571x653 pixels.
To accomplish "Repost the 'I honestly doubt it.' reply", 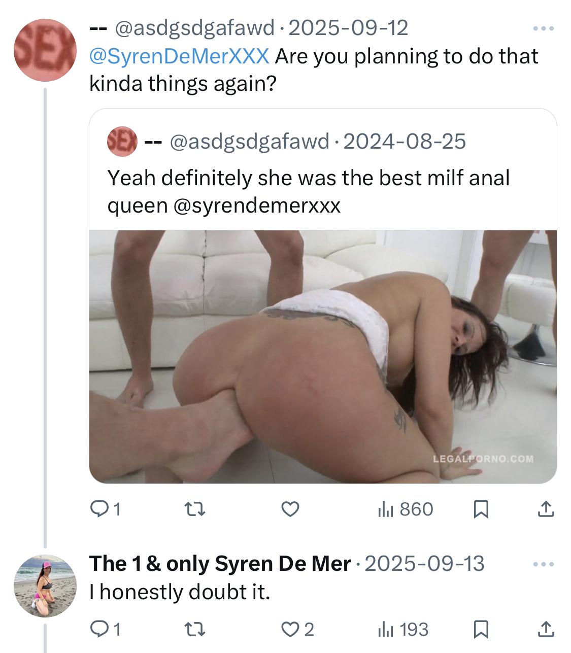I will (196, 630).
